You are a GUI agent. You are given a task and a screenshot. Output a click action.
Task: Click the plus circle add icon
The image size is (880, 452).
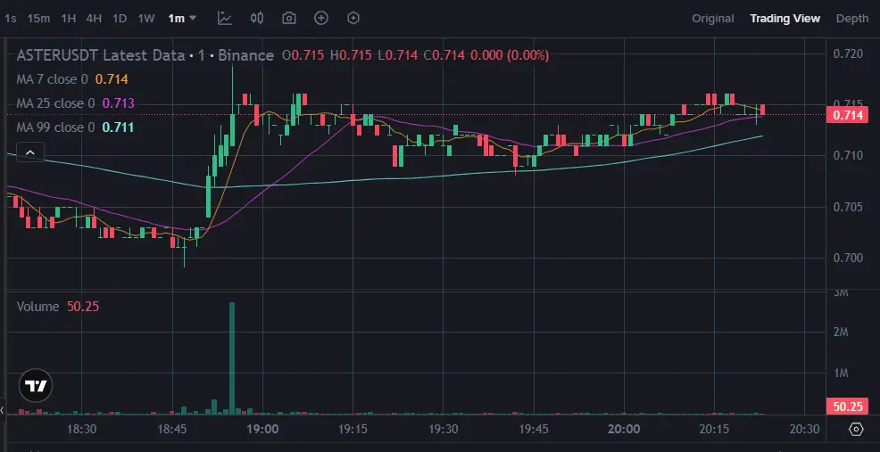click(x=321, y=18)
